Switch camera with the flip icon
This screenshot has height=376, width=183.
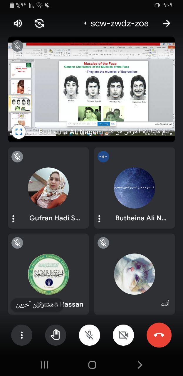click(x=39, y=23)
